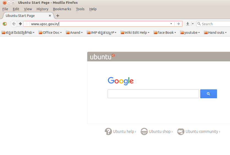The height and width of the screenshot is (155, 230).
Task: Click the site info icon in URL bar
Action: (x=27, y=24)
